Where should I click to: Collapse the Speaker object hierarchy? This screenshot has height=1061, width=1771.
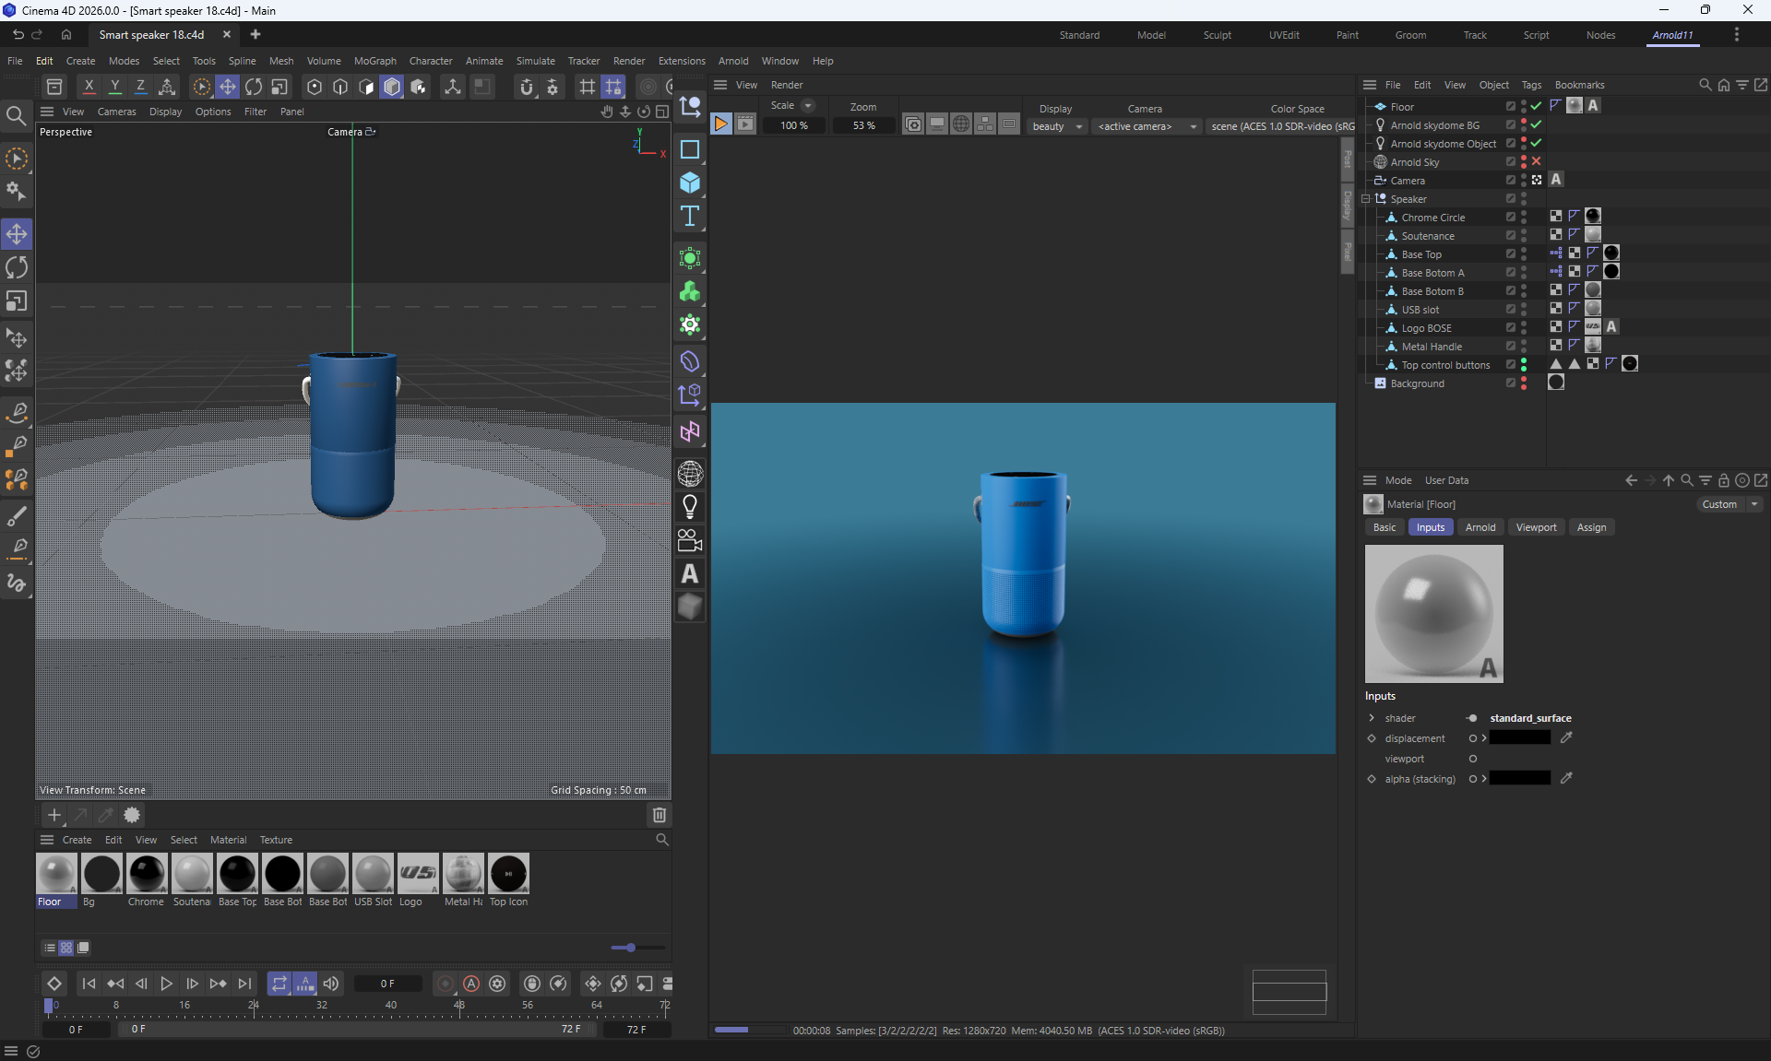tap(1366, 199)
